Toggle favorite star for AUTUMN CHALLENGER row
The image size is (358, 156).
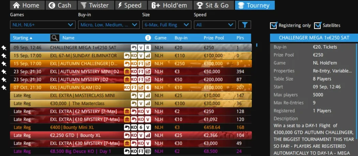pyautogui.click(x=4, y=63)
